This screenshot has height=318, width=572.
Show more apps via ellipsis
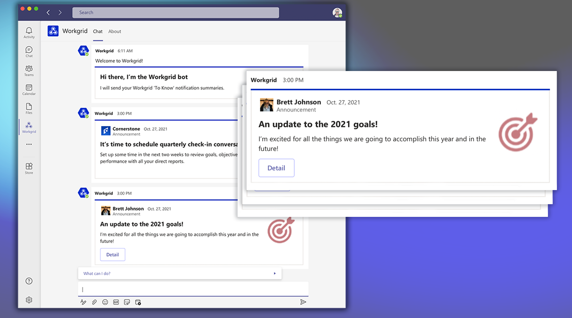point(29,144)
